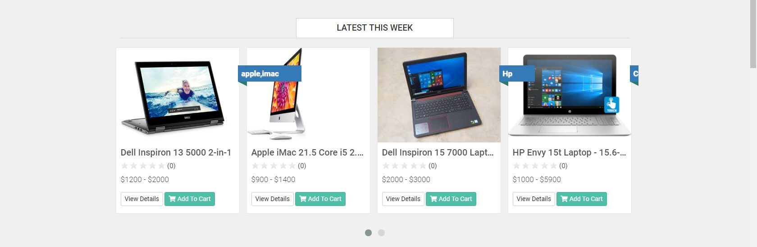Click cart icon on Dell Inspiron 15 button
The height and width of the screenshot is (247, 757).
(433, 199)
